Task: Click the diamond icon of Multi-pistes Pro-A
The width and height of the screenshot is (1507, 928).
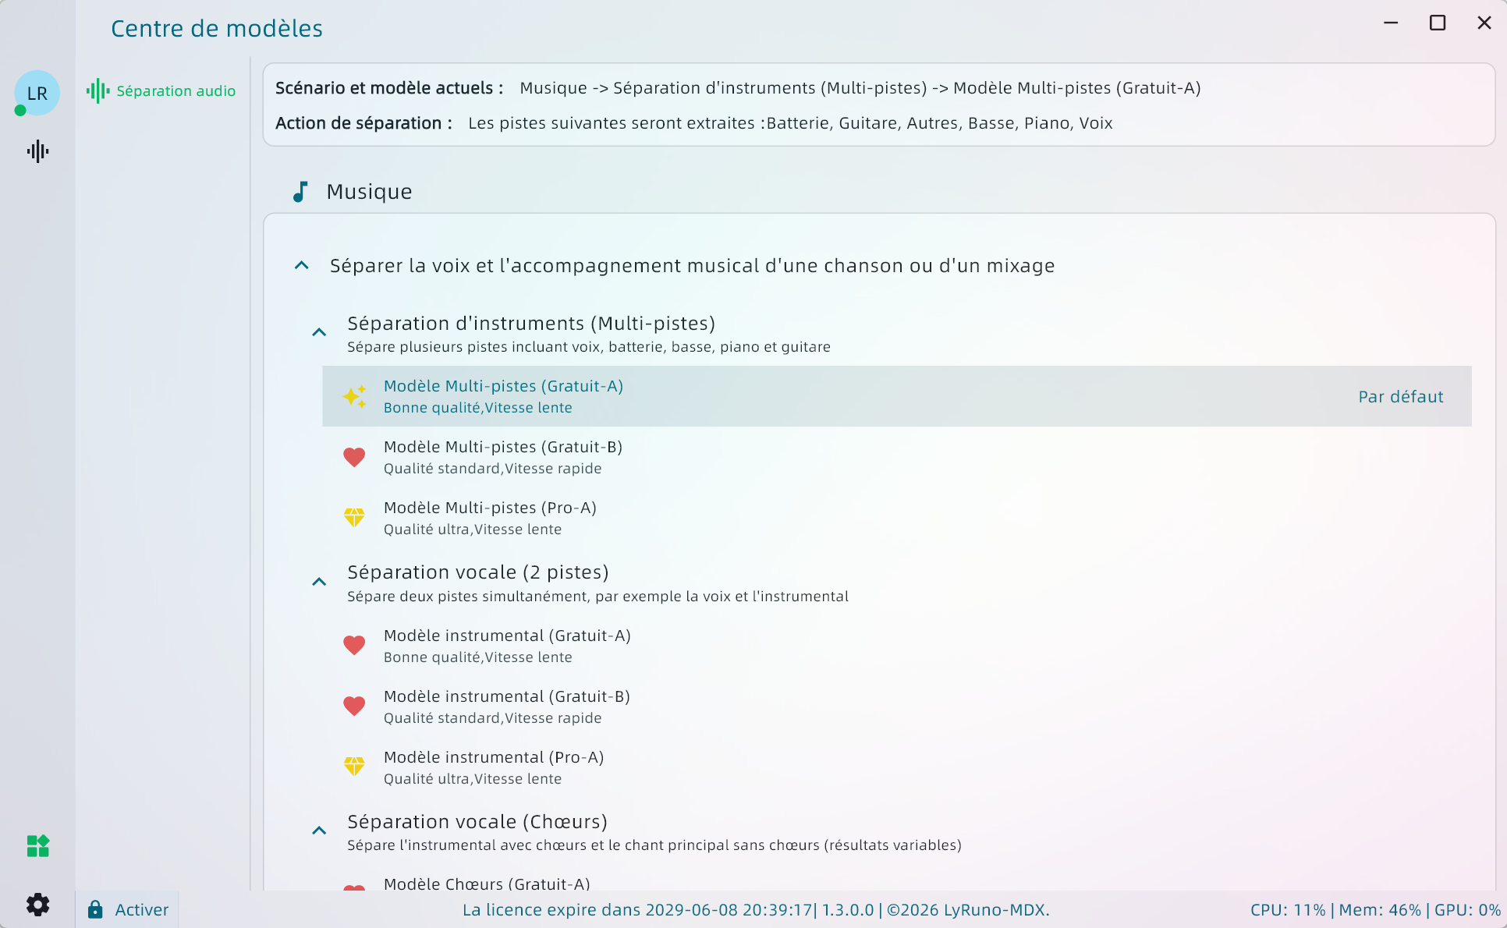Action: coord(354,518)
